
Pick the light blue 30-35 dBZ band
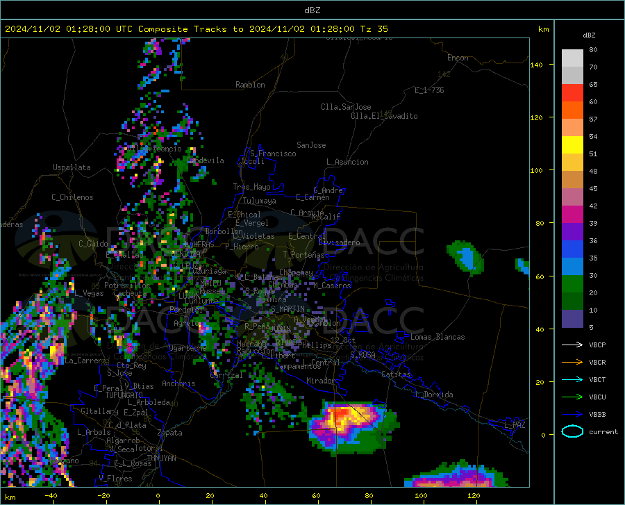[572, 267]
